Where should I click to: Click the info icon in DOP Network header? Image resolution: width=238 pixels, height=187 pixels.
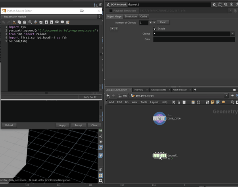click(232, 4)
